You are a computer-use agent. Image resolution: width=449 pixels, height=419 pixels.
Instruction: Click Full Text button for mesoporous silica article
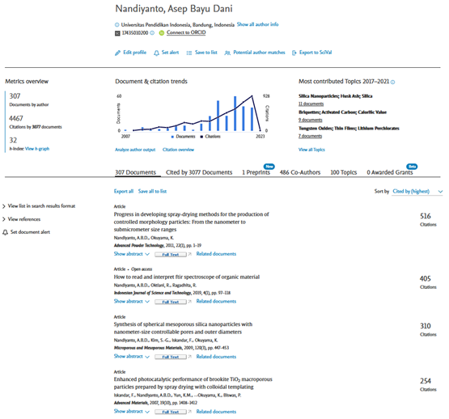coord(171,357)
